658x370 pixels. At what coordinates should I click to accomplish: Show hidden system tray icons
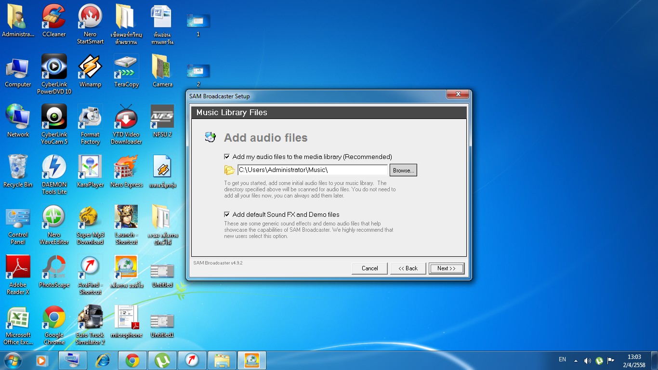pos(576,360)
